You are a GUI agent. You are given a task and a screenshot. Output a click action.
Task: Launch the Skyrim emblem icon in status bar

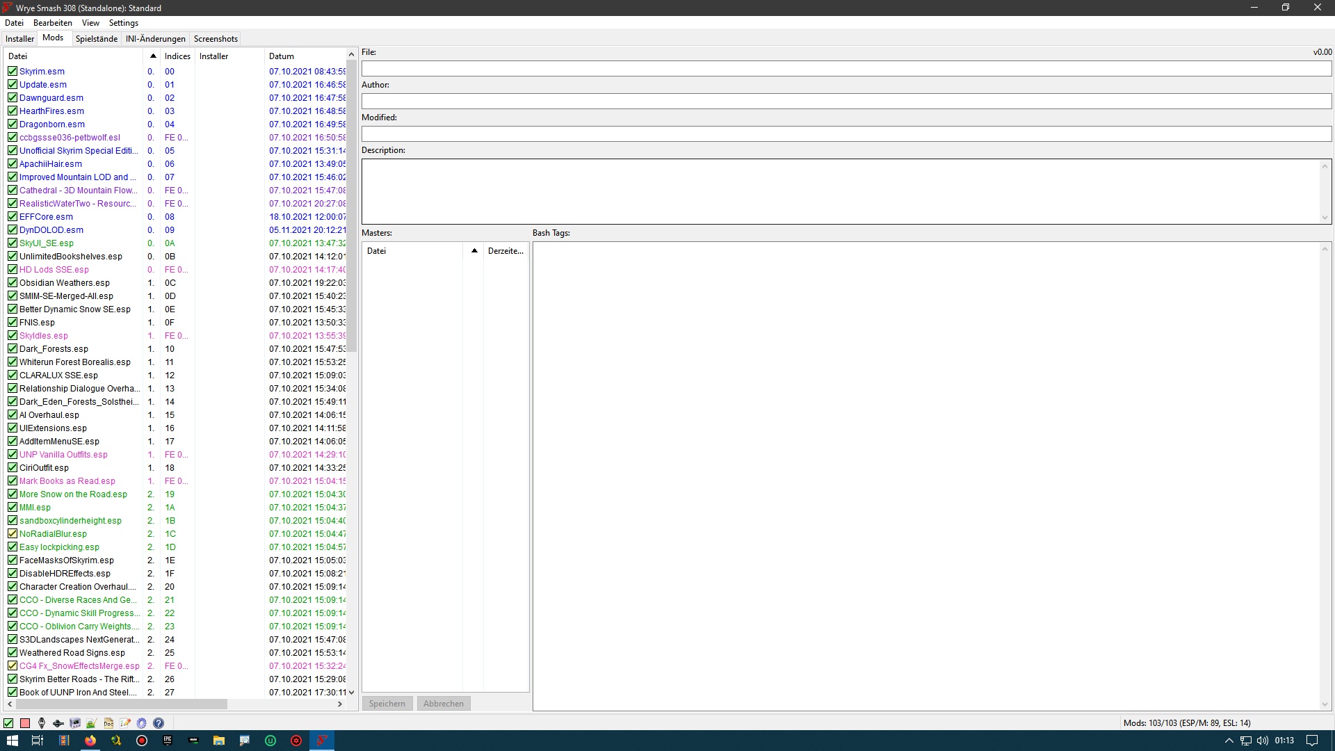point(42,723)
